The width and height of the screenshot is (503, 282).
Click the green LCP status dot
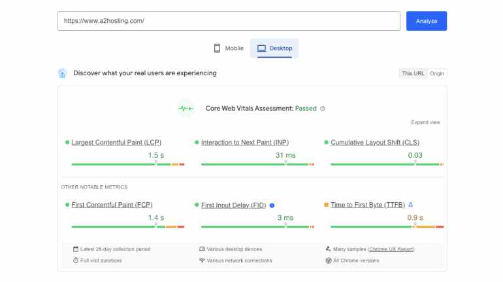[x=67, y=142]
